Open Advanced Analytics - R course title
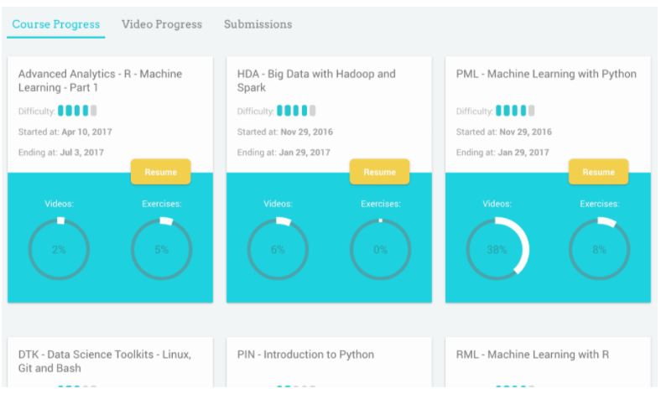This screenshot has height=394, width=661. (x=100, y=81)
